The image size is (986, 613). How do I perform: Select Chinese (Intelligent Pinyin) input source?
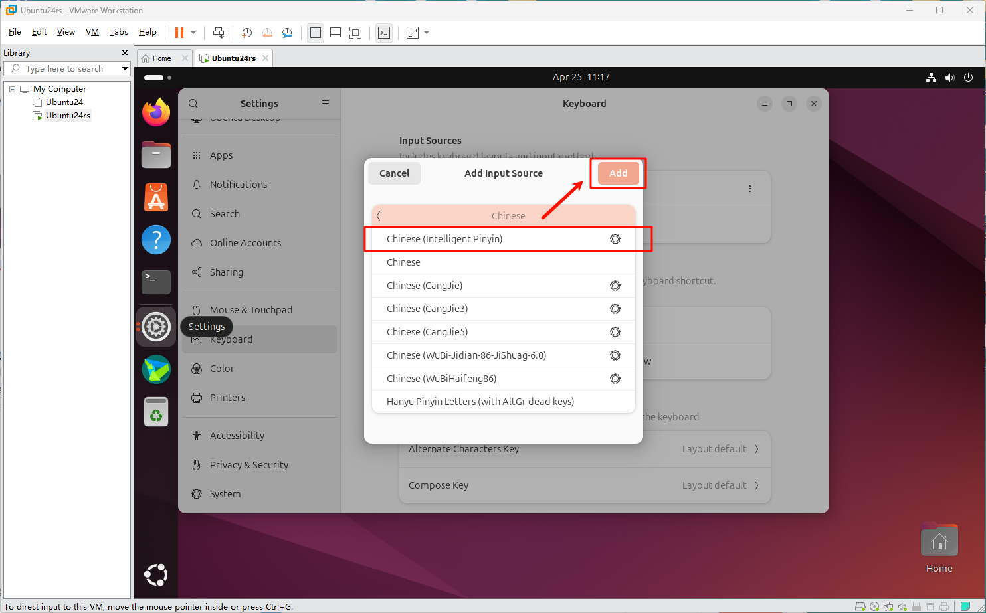(504, 239)
